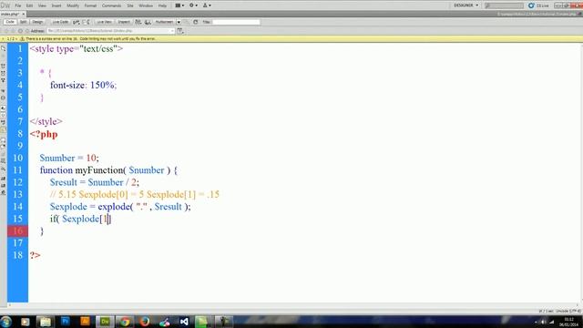
Task: Click line number 10 in the gutter
Action: click(x=17, y=158)
